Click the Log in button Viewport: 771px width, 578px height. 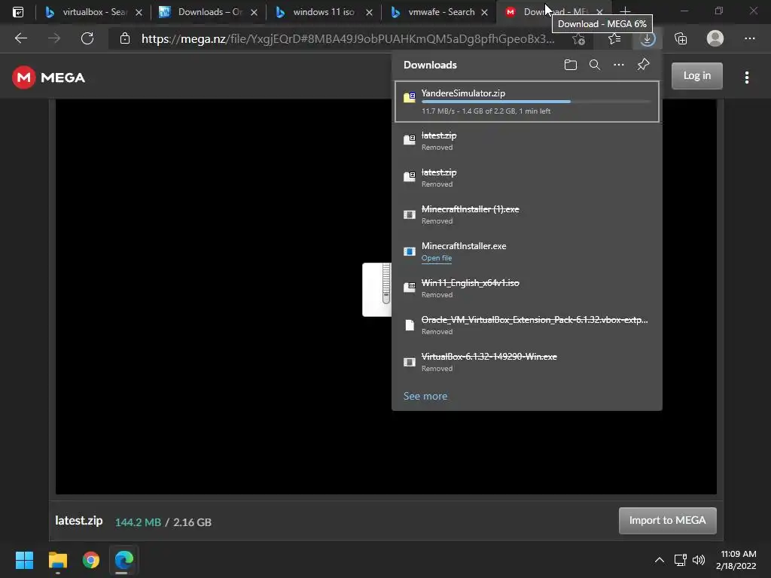(x=696, y=76)
